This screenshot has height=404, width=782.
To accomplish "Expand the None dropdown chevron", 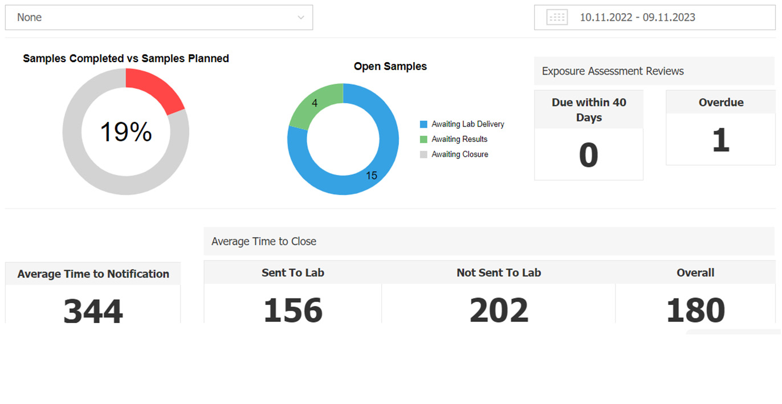I will 301,18.
